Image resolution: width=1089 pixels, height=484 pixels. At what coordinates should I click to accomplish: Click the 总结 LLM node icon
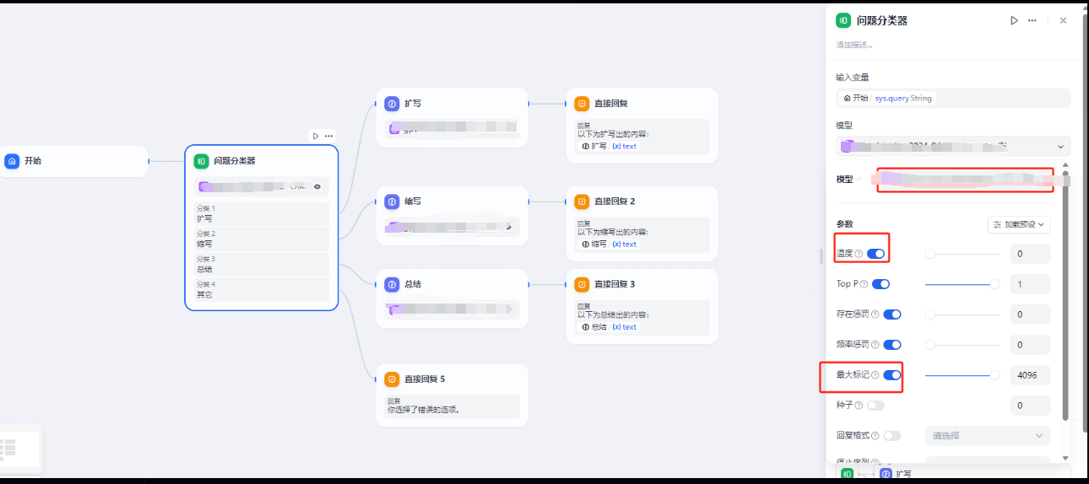point(392,284)
